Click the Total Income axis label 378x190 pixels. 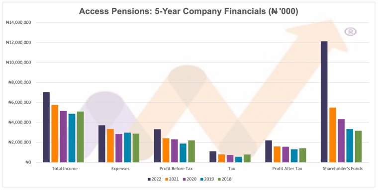click(65, 169)
